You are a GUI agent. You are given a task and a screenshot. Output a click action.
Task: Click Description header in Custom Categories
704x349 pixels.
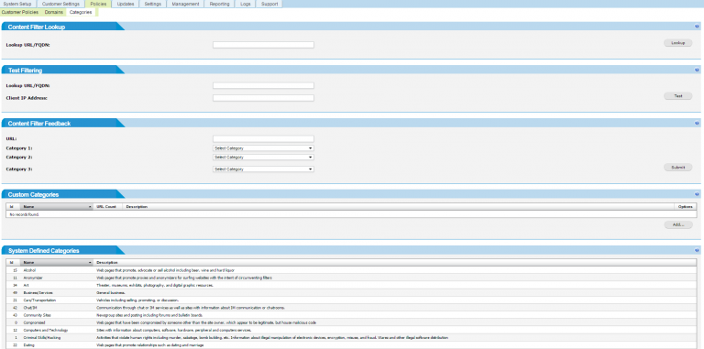[398, 207]
